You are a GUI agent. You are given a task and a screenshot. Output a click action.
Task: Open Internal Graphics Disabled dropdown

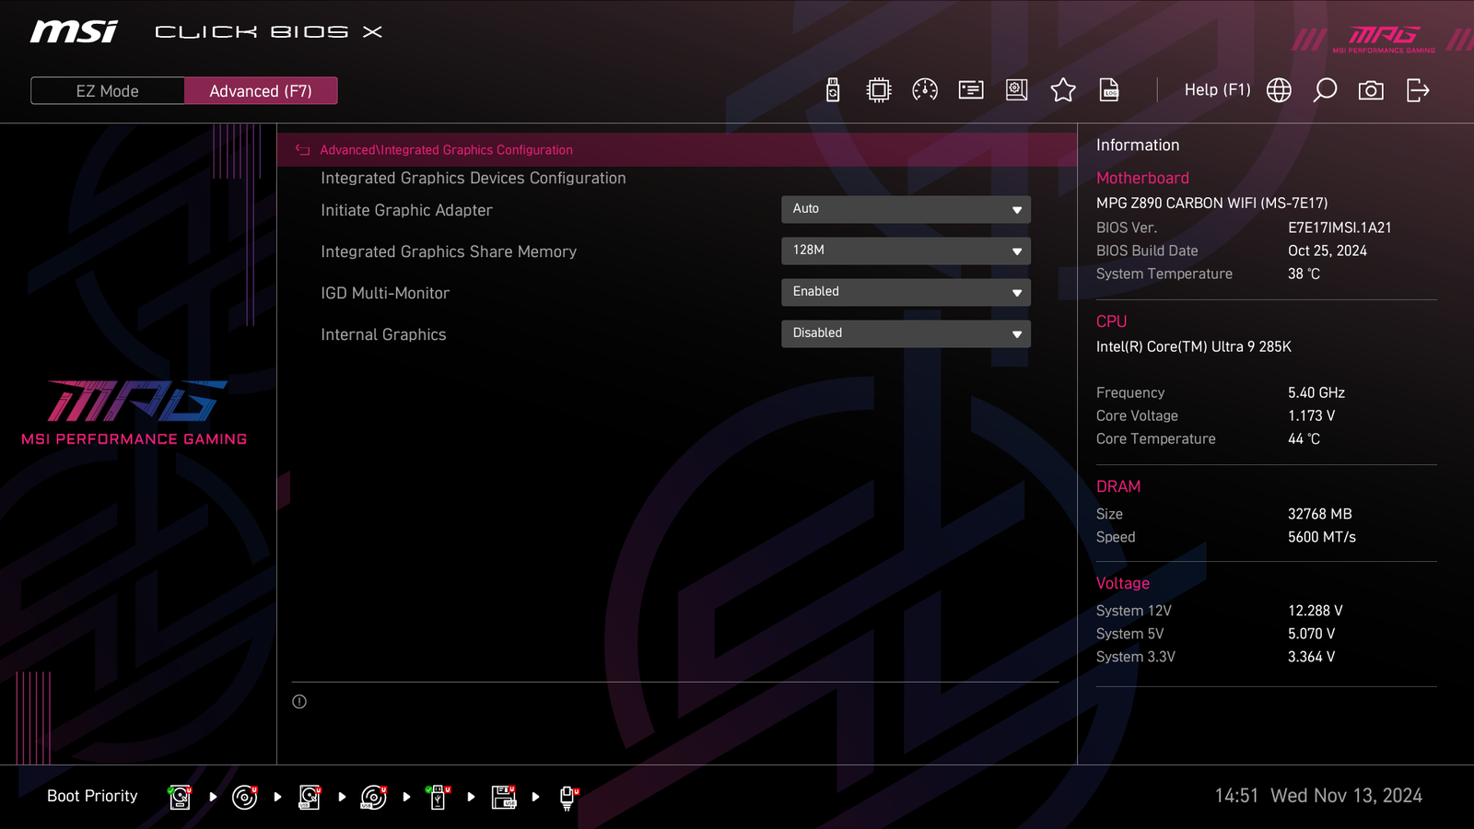click(x=906, y=333)
